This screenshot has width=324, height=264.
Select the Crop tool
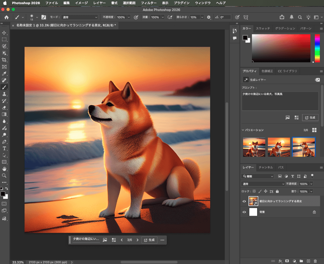coord(4,60)
